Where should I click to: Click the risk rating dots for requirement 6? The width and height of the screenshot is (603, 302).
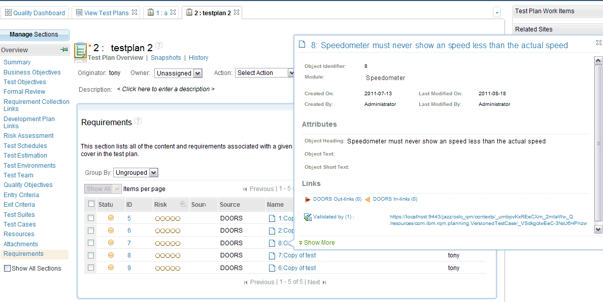tap(167, 231)
